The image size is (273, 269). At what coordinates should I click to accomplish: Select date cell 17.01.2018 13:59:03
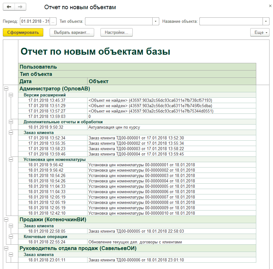(x=53, y=116)
